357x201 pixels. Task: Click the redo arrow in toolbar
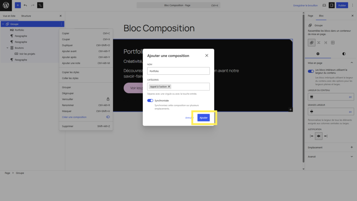click(32, 5)
